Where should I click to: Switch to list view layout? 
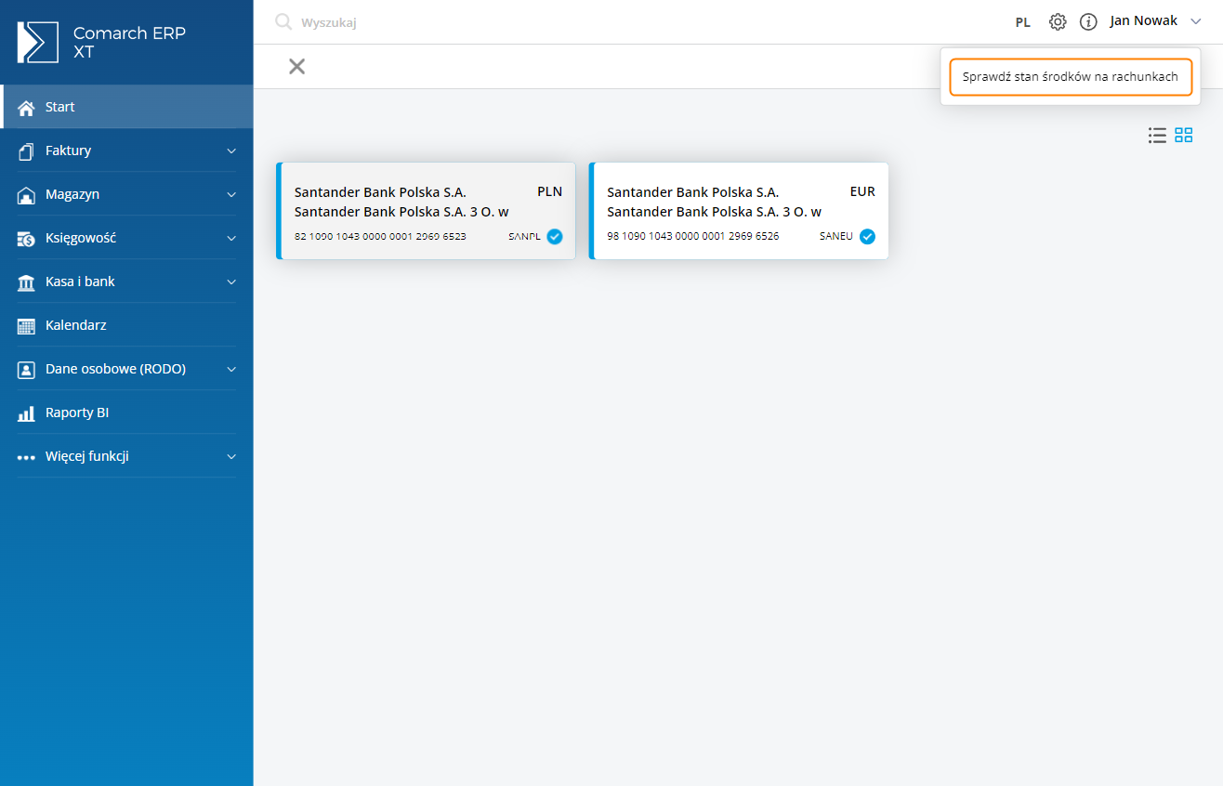pyautogui.click(x=1157, y=136)
